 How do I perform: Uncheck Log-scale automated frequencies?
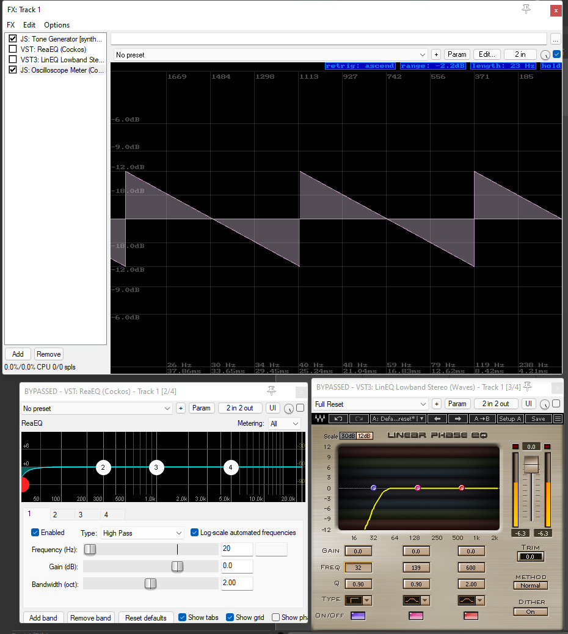(x=194, y=533)
